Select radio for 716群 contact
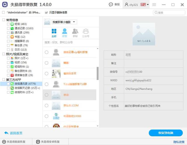This screenshot has width=187, height=145. [46, 84]
